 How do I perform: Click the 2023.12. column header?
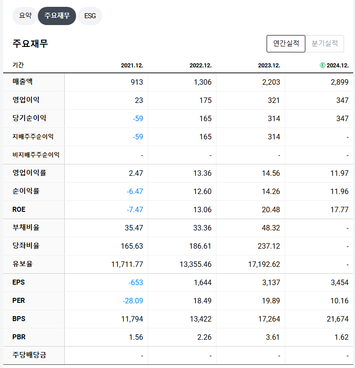269,66
